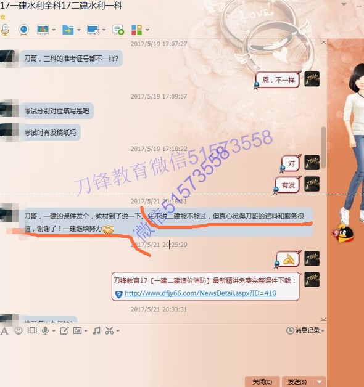Start a voice call with microphone icon
Viewport: 364px width, 387px height.
5,30
